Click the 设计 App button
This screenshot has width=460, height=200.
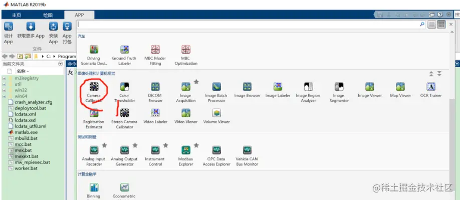pyautogui.click(x=8, y=33)
